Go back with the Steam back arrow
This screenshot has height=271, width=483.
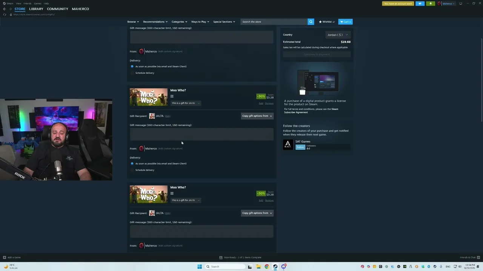tap(5, 9)
